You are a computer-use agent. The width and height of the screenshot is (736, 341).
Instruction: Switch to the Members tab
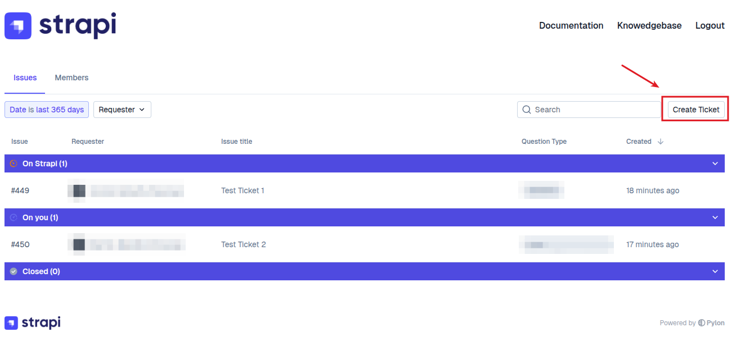click(x=71, y=78)
